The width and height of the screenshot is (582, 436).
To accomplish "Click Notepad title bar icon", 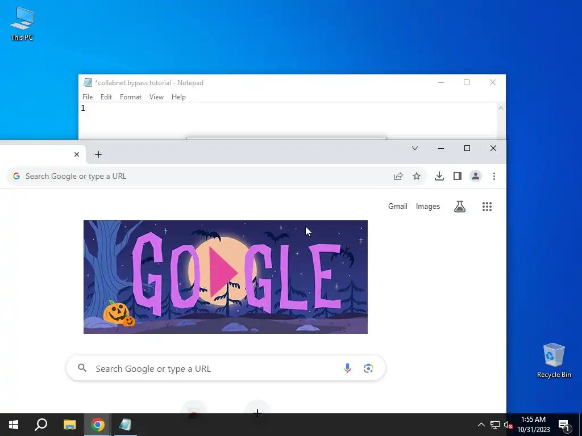I will (x=88, y=82).
